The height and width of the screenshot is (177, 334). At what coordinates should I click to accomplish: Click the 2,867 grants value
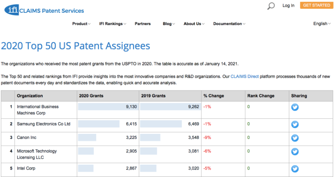pos(131,168)
